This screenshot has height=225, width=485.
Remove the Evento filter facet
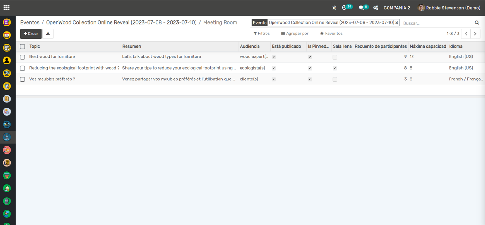point(396,23)
